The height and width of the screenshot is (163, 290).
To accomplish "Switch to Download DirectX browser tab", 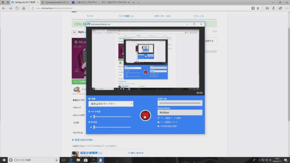I will click(x=55, y=2).
